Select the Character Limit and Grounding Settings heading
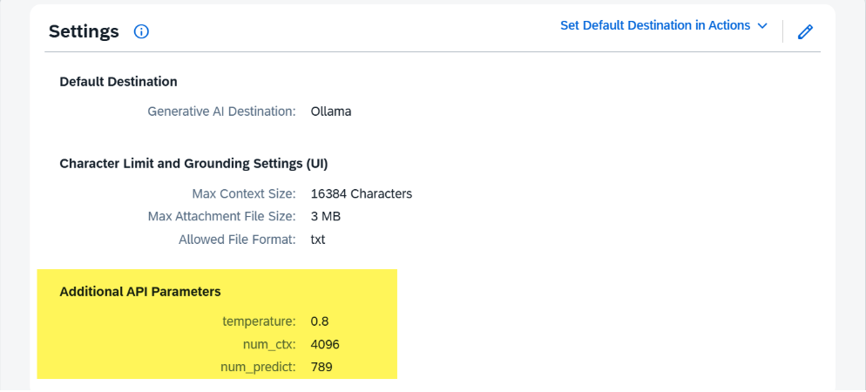Viewport: 866px width, 392px height. click(193, 164)
